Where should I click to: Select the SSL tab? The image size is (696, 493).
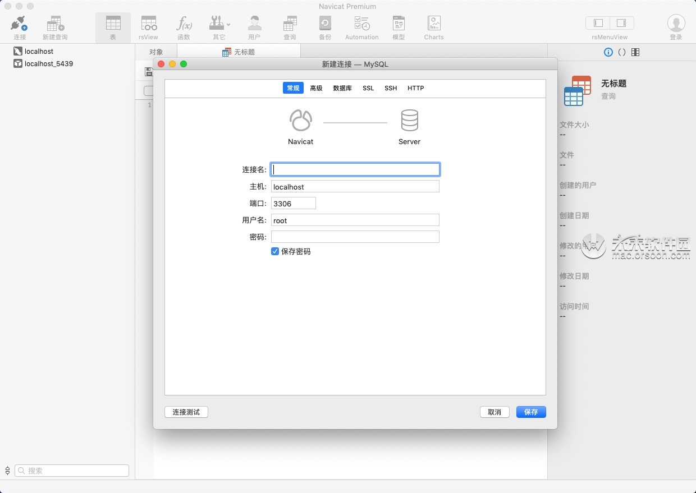(368, 88)
